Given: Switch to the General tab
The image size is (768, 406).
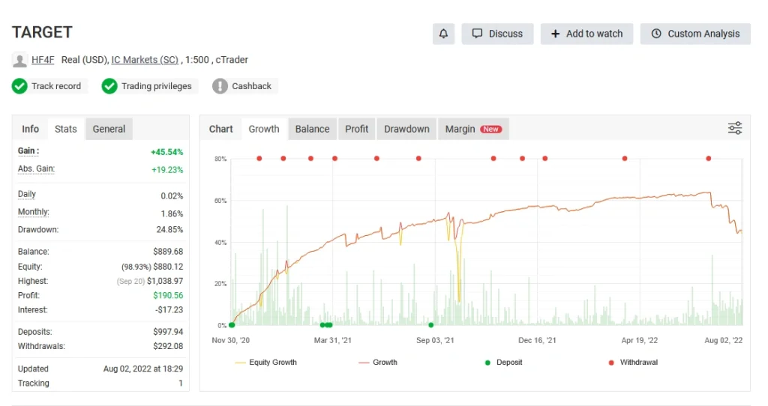Looking at the screenshot, I should (x=109, y=129).
